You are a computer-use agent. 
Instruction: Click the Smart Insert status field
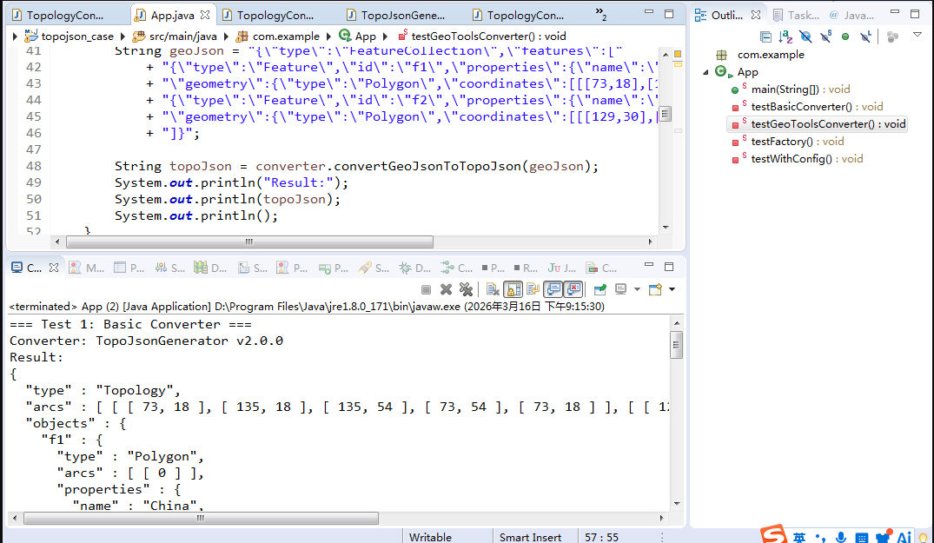click(530, 537)
